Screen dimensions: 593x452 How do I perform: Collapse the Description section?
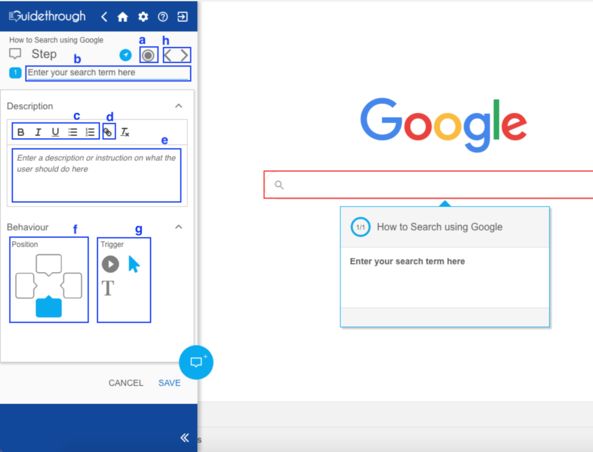point(178,106)
